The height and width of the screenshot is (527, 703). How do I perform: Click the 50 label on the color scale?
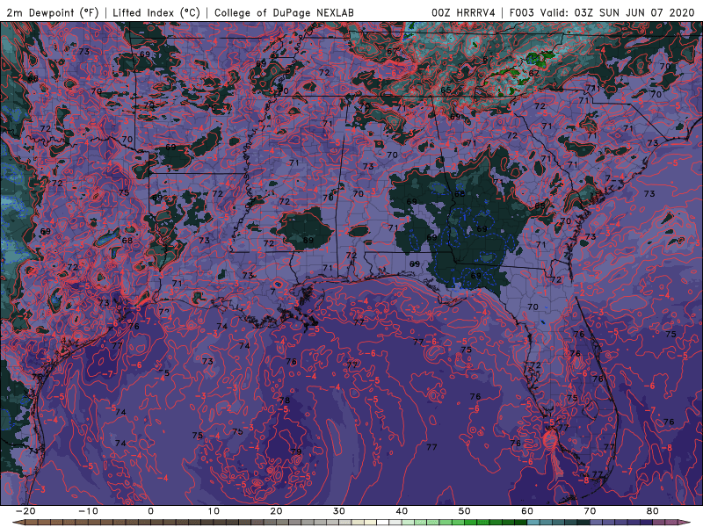(465, 511)
